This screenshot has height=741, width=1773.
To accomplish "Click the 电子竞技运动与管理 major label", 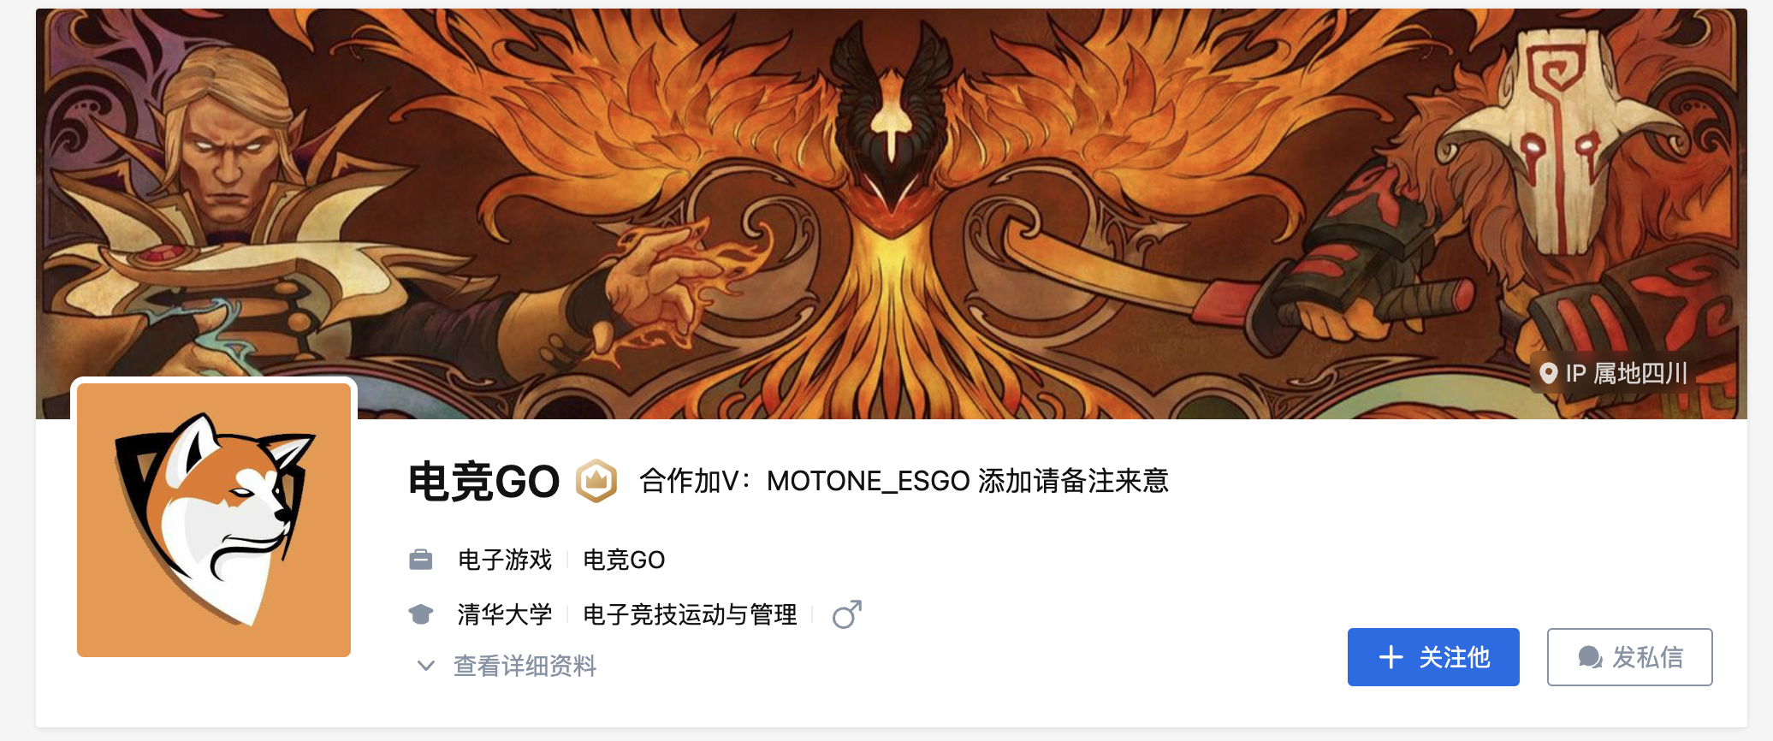I will coord(690,614).
